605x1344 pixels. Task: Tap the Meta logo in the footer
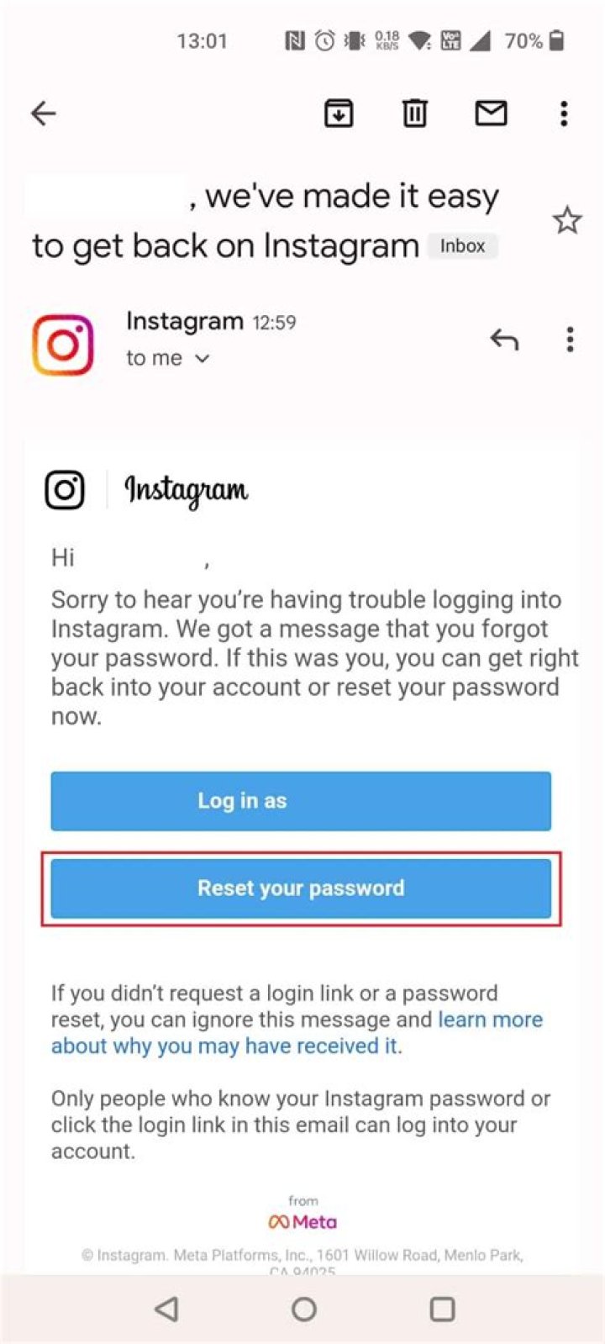click(302, 1221)
